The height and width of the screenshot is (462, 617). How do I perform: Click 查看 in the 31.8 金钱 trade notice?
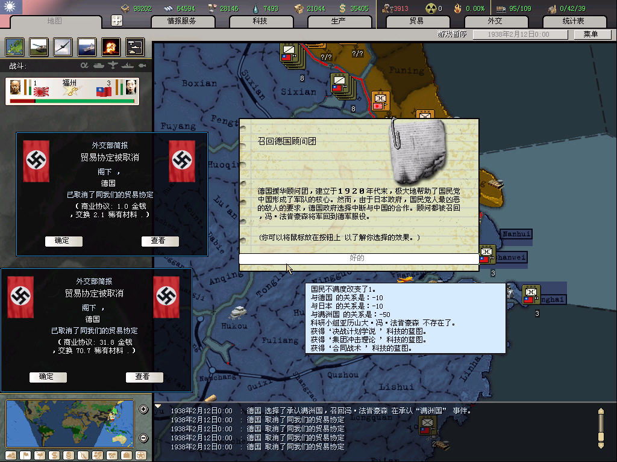coord(144,377)
